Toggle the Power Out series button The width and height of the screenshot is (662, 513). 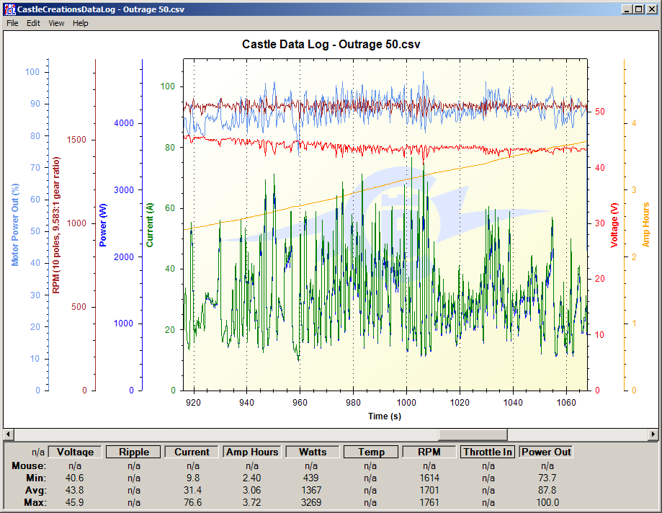[546, 452]
